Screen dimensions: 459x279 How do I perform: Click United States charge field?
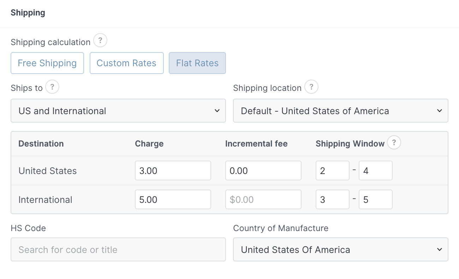[173, 171]
